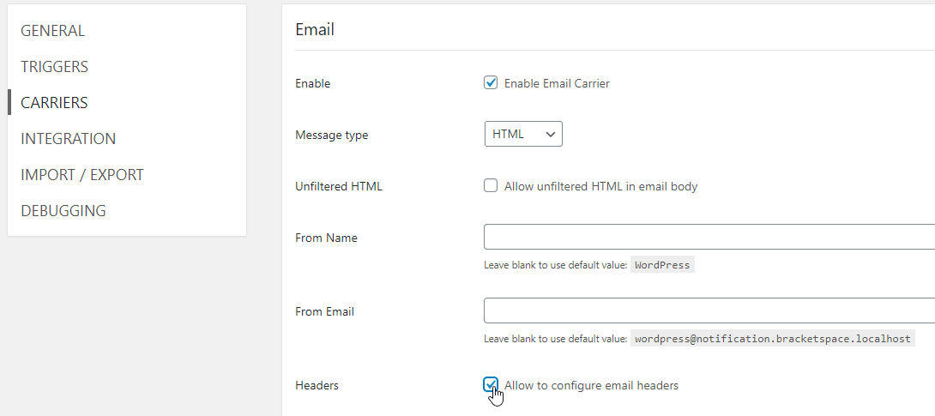Click into the From Name text field

coord(709,237)
